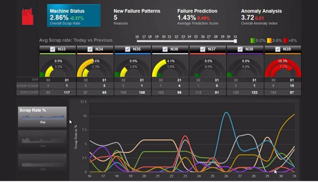Click the orange 2-5% legend swatch
Screen dimensions: 318x182
click(x=269, y=41)
